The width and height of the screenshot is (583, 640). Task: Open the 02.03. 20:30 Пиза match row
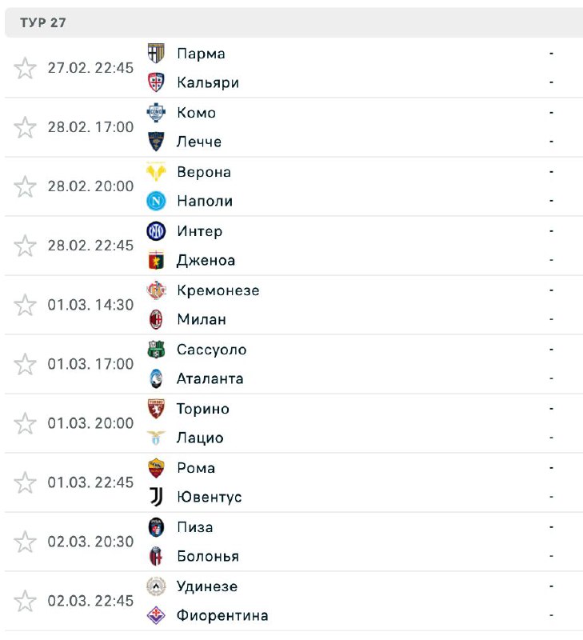pyautogui.click(x=90, y=542)
